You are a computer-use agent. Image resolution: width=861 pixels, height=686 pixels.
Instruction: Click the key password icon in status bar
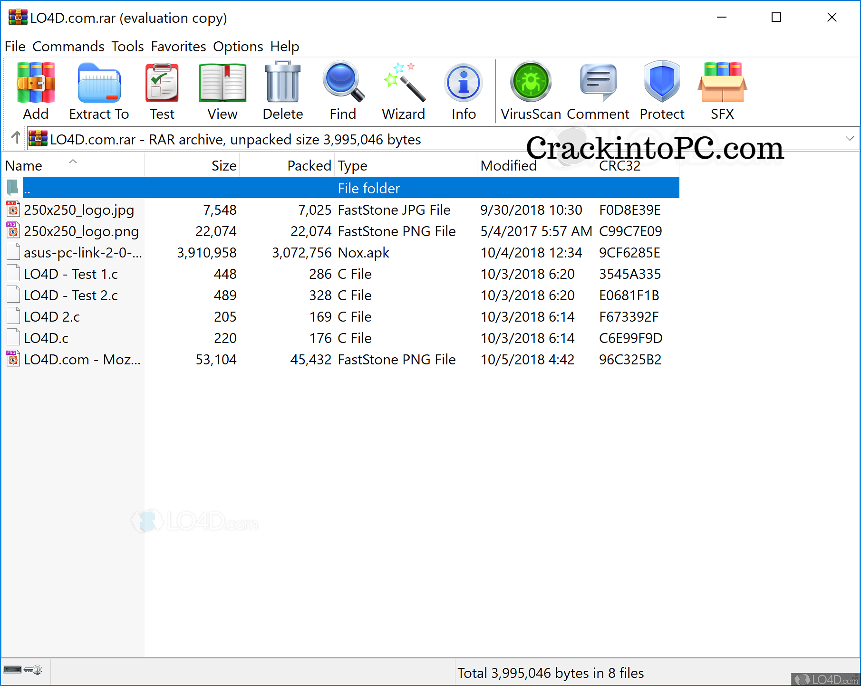pyautogui.click(x=33, y=670)
